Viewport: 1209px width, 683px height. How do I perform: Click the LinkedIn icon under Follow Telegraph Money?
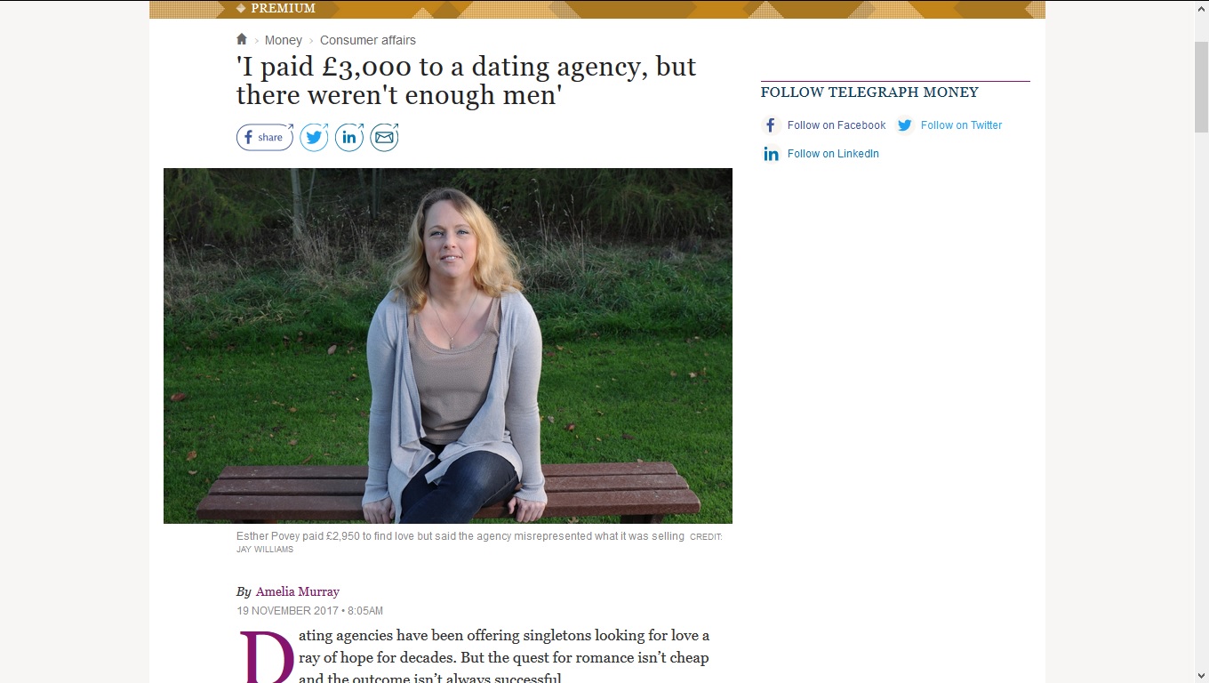click(771, 154)
